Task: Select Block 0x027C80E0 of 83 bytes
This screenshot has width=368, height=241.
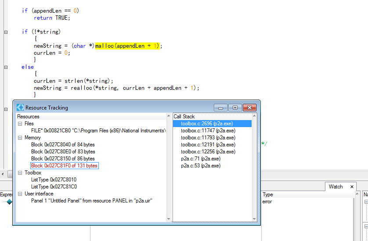Action: pos(63,152)
